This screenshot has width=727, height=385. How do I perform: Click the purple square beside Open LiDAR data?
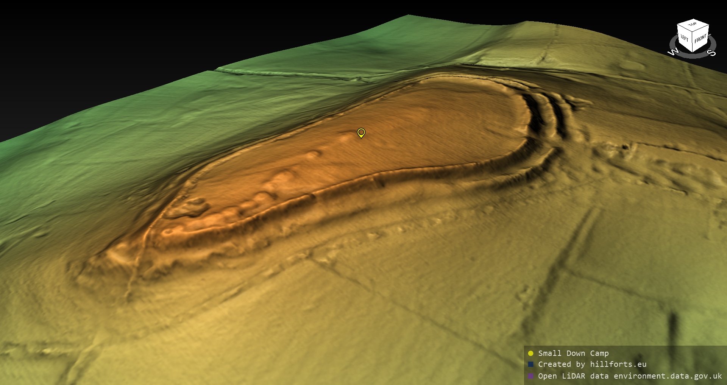(530, 376)
